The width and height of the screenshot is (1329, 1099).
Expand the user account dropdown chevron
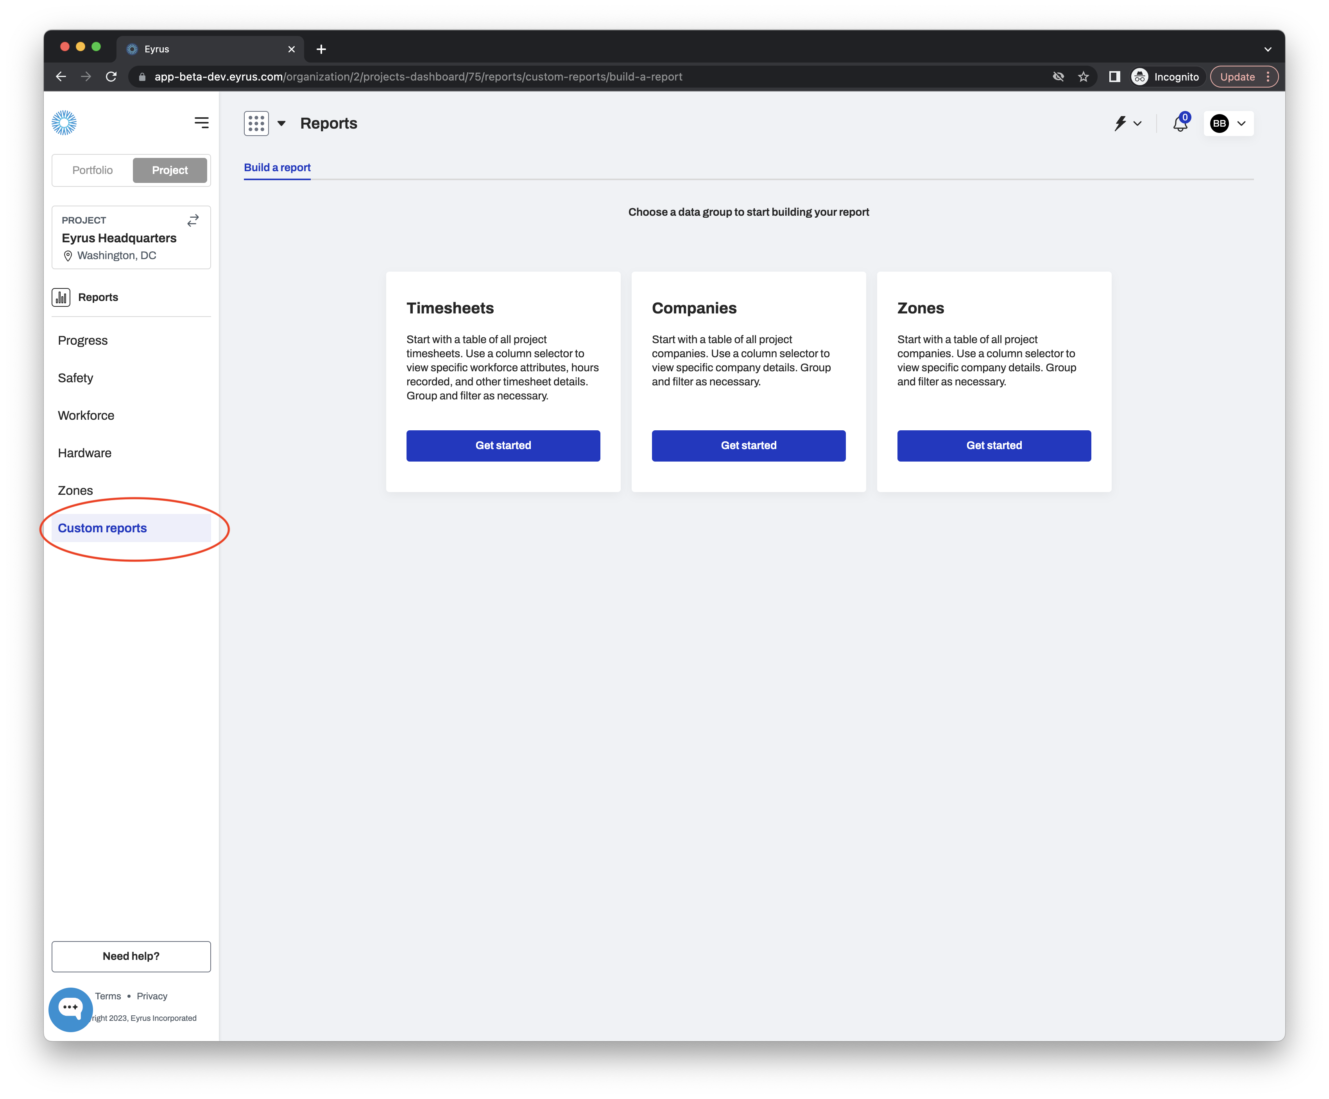pos(1242,124)
